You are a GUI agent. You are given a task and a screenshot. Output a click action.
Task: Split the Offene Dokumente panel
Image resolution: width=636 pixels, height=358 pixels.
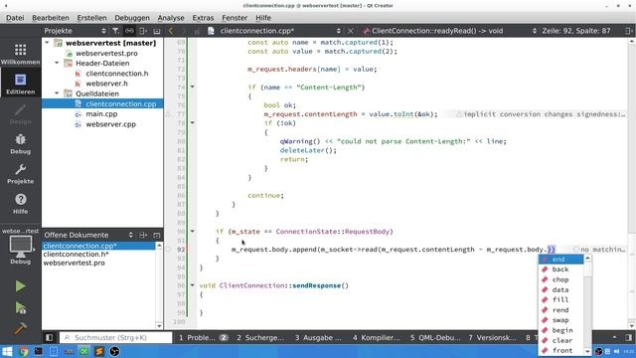143,235
